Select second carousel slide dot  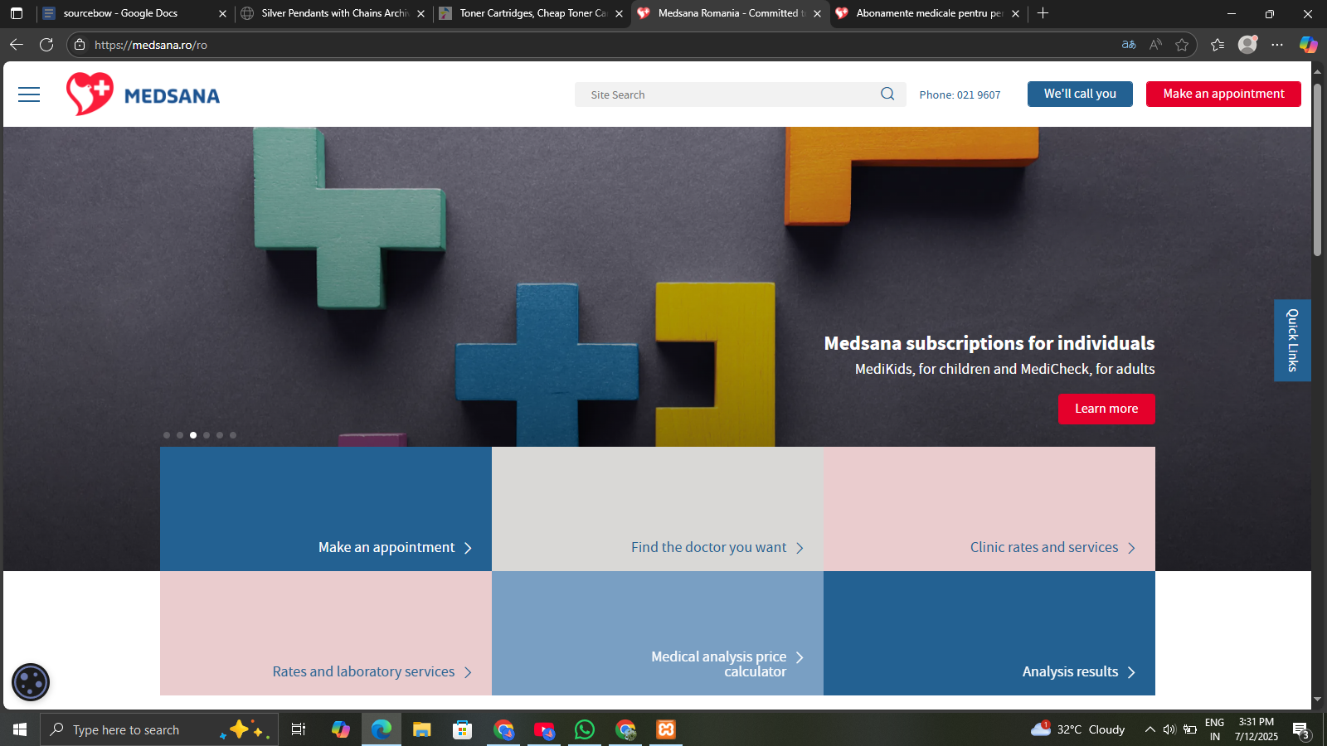click(180, 435)
